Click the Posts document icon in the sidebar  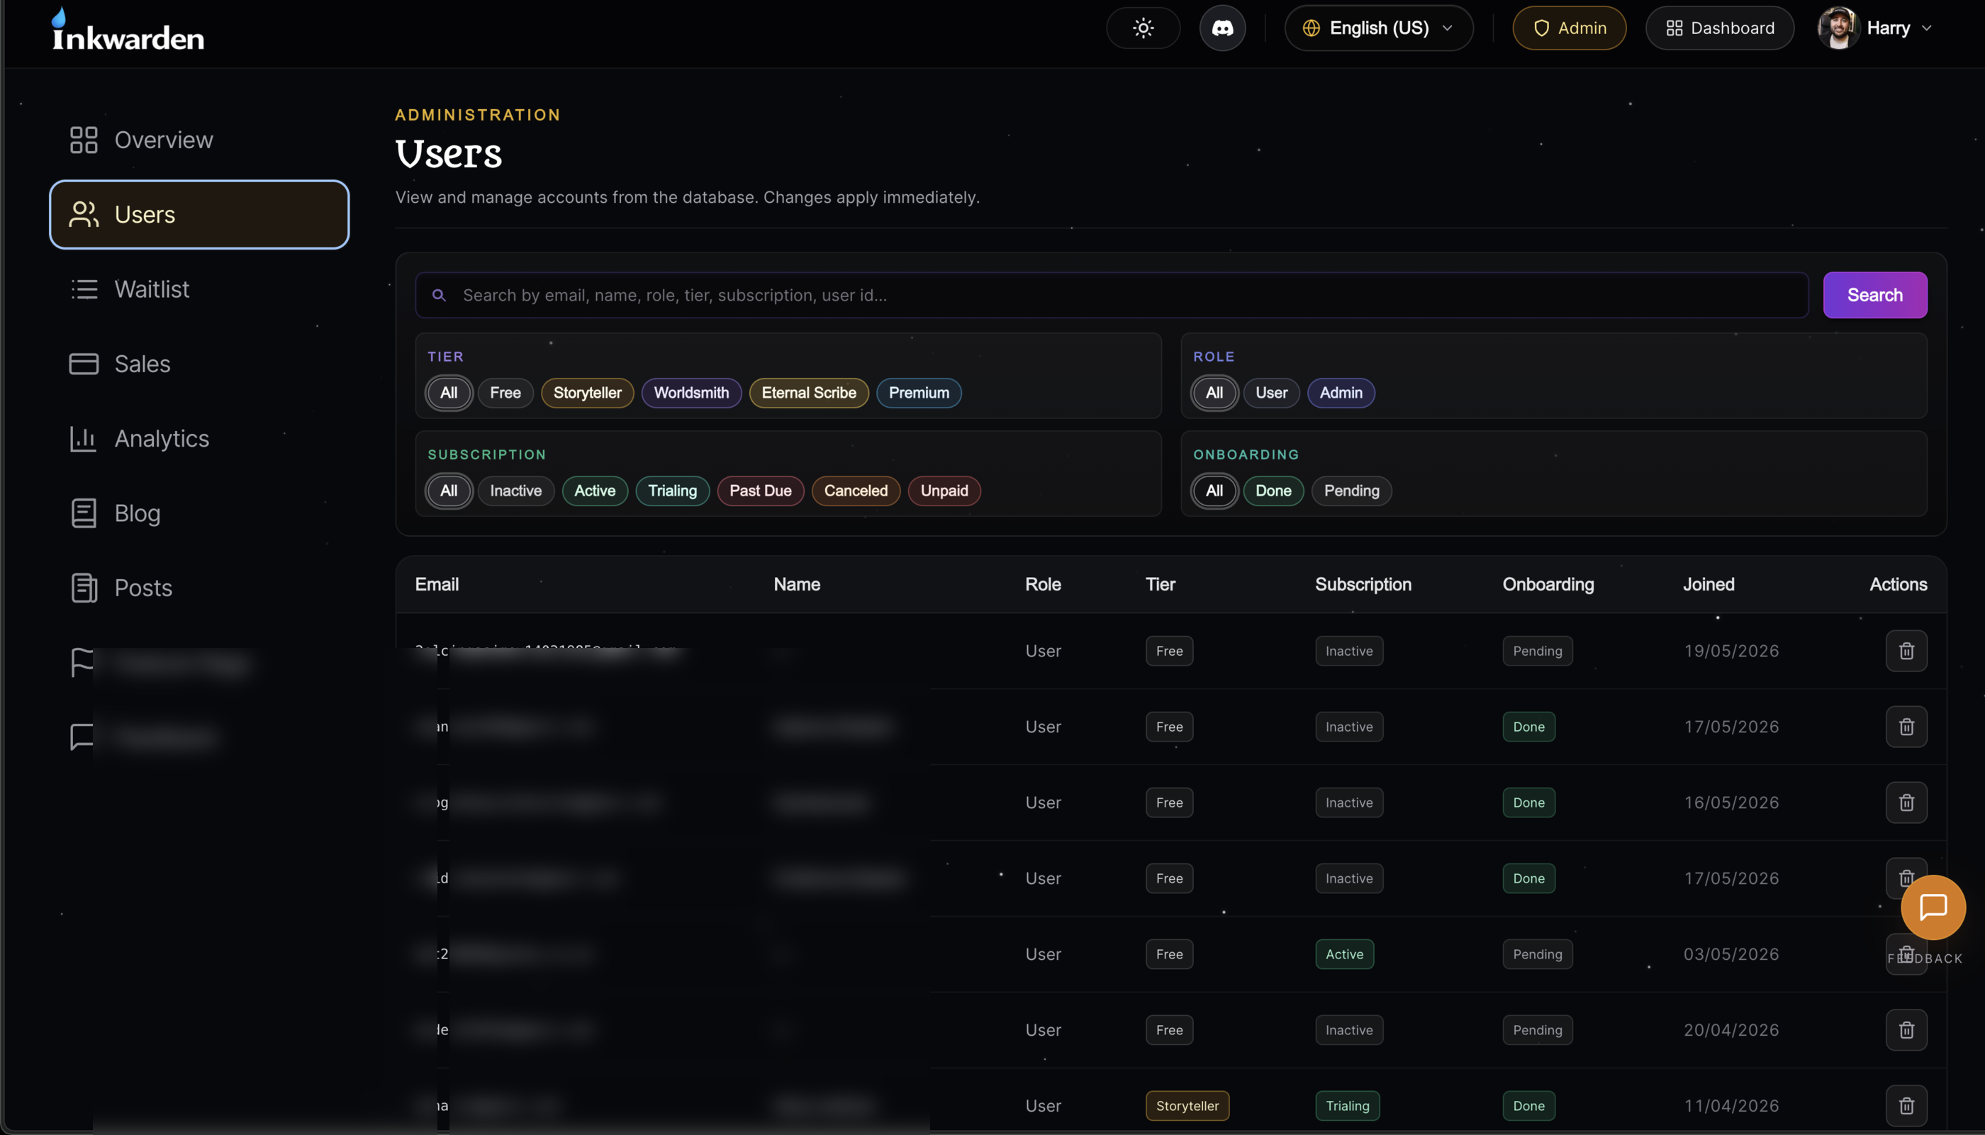tap(84, 588)
